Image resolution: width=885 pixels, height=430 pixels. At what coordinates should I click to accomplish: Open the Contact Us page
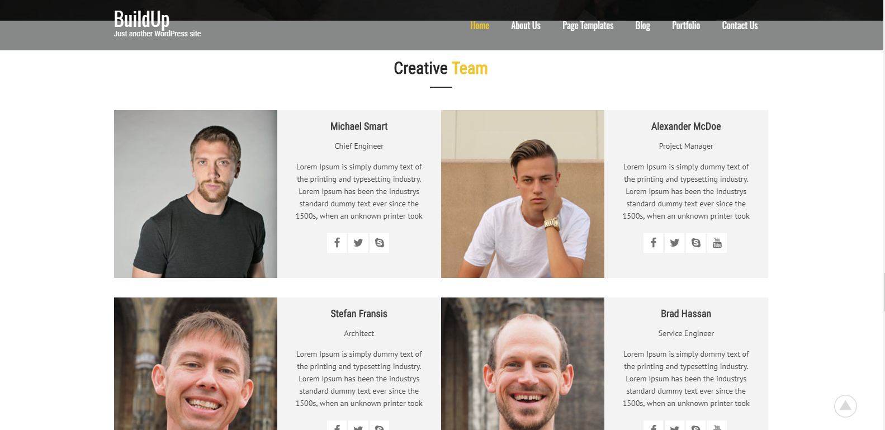coord(740,26)
